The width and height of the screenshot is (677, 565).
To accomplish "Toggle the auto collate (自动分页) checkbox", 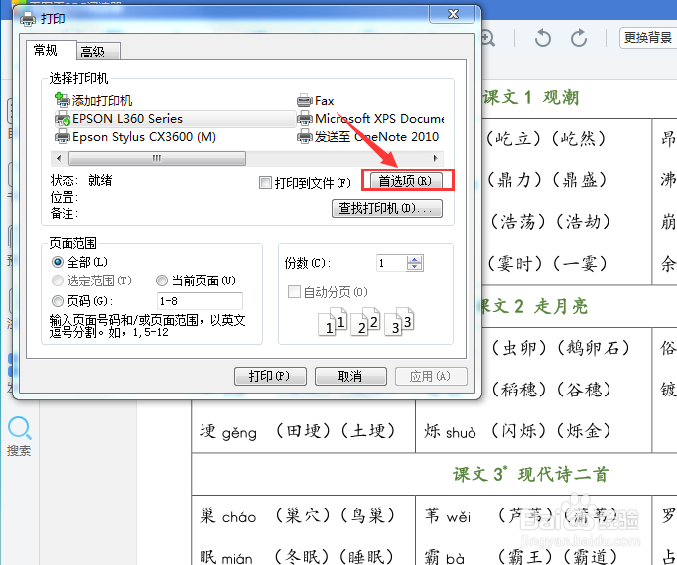I will [294, 292].
